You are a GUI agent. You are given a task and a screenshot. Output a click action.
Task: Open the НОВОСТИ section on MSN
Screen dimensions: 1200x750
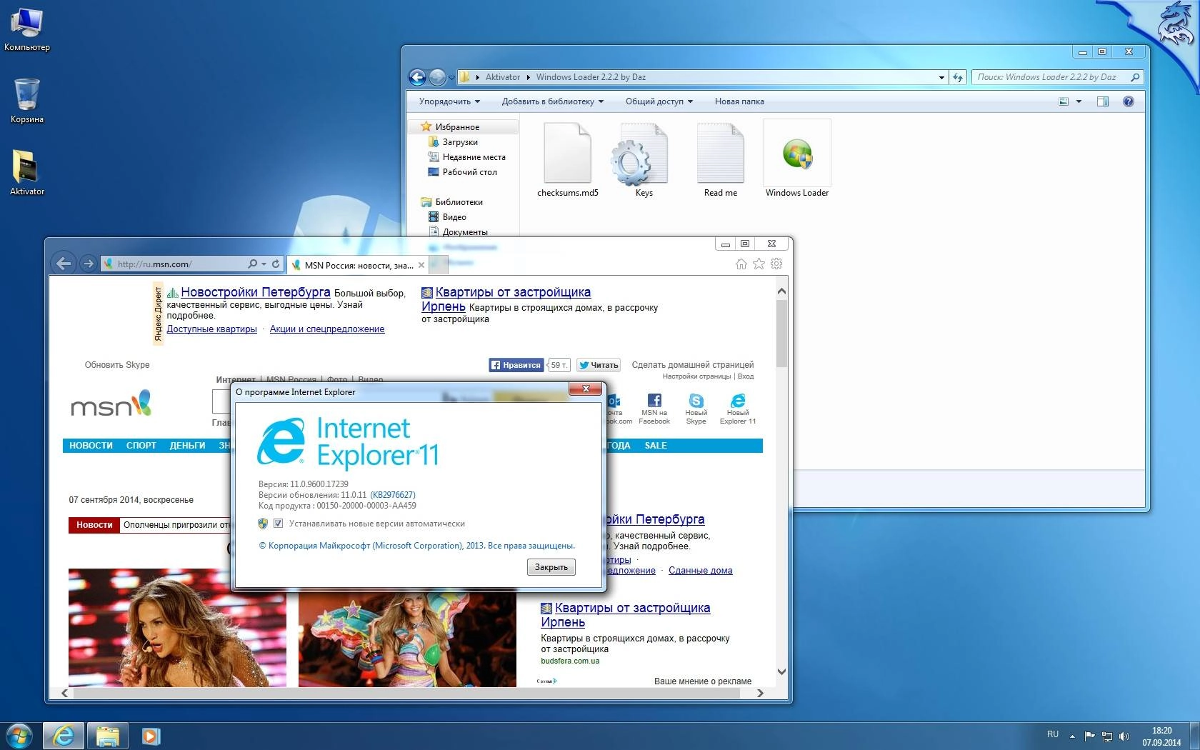pyautogui.click(x=91, y=446)
